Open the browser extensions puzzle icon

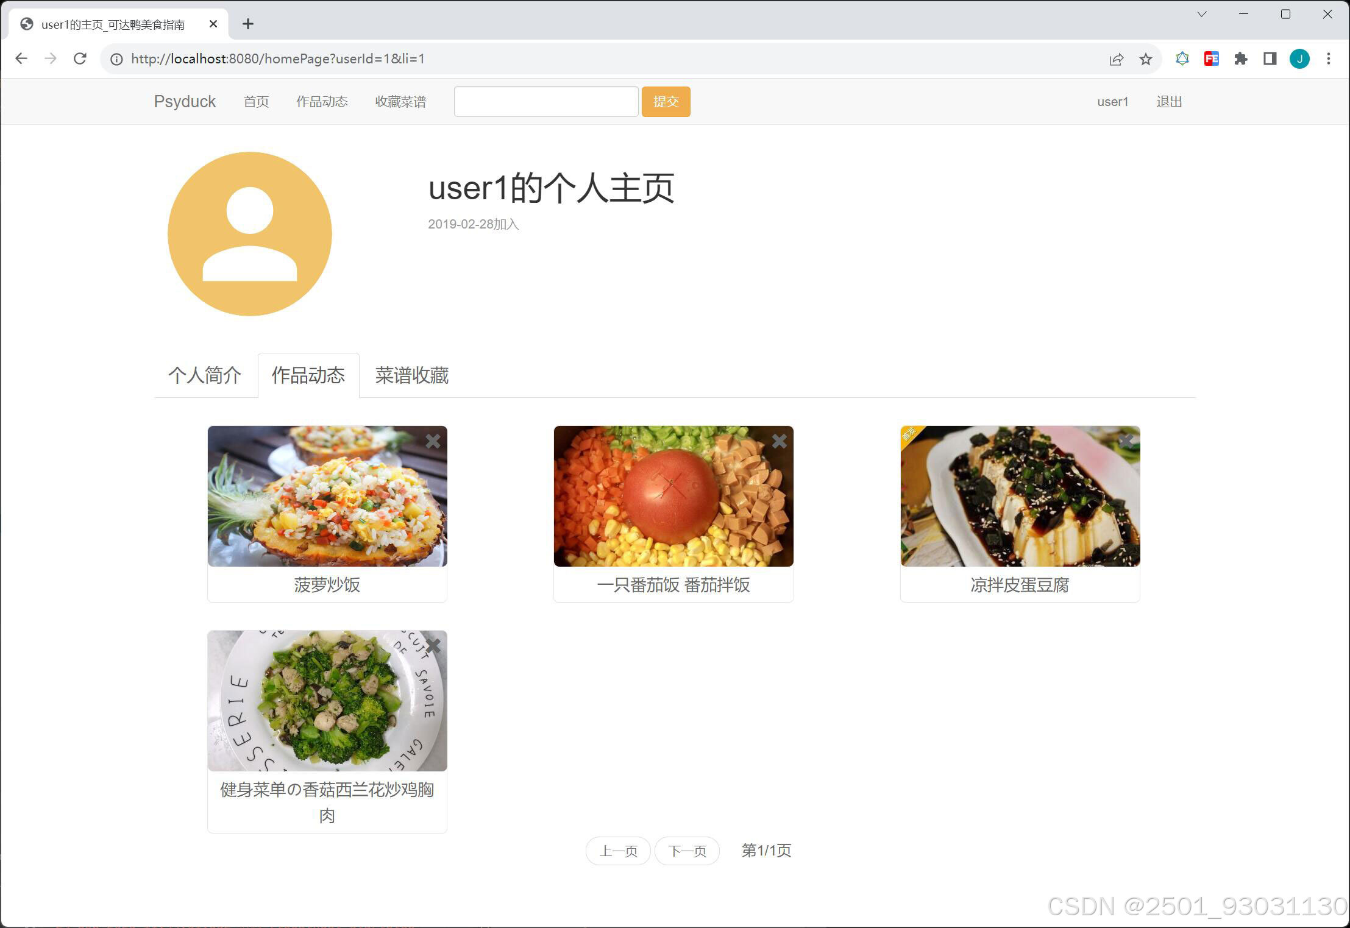pos(1241,58)
